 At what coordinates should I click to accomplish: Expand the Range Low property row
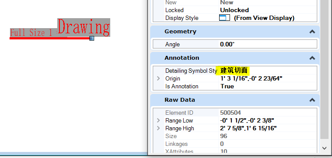(x=158, y=121)
